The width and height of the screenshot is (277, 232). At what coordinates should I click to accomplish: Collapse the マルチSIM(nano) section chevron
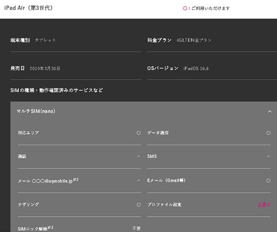click(270, 111)
